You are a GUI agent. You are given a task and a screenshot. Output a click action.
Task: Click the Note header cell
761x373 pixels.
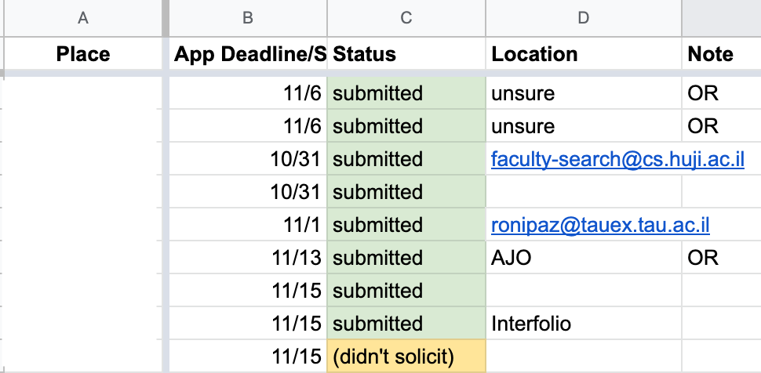pos(721,54)
